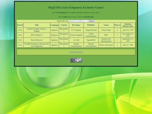Click the September 25, 1997 release date
152x114 pixels.
point(128,40)
